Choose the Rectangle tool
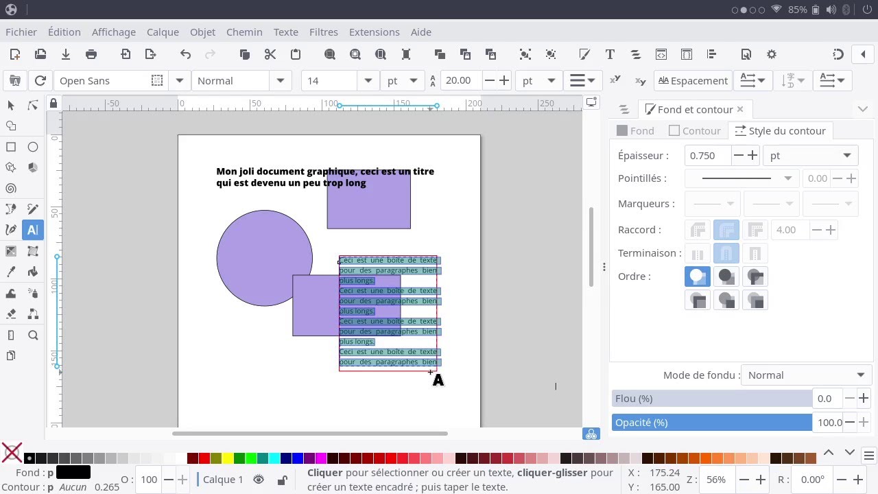 click(x=11, y=147)
